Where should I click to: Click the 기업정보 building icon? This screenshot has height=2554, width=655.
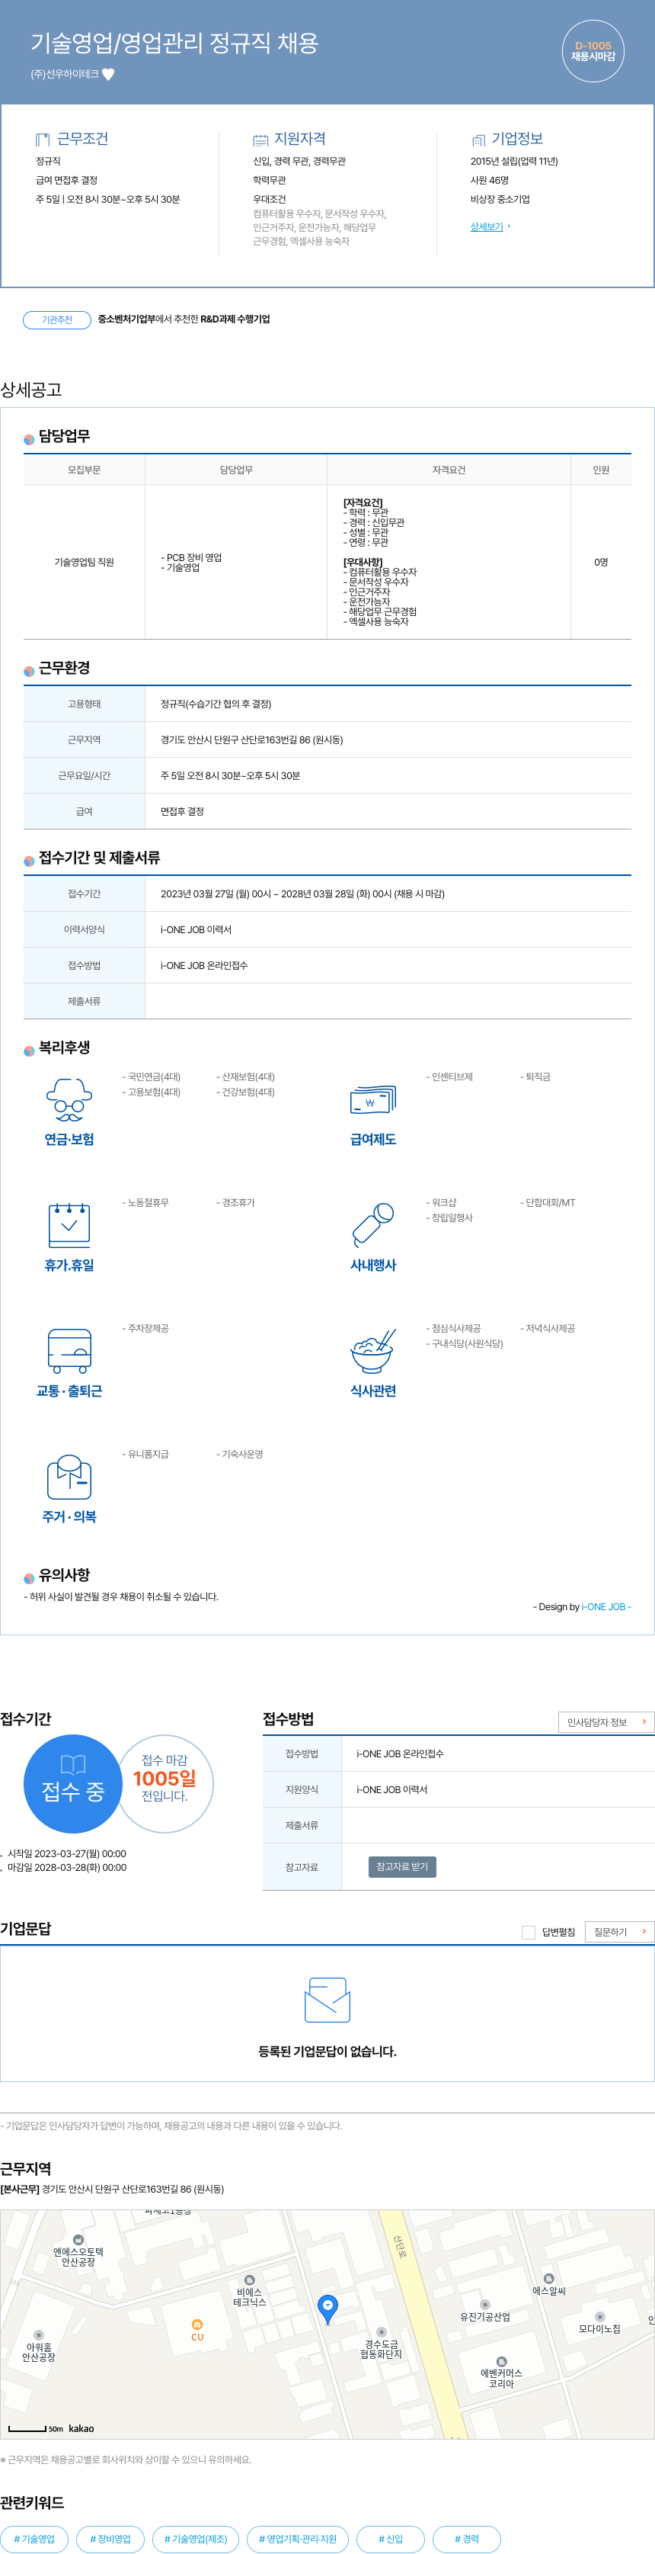pyautogui.click(x=478, y=140)
